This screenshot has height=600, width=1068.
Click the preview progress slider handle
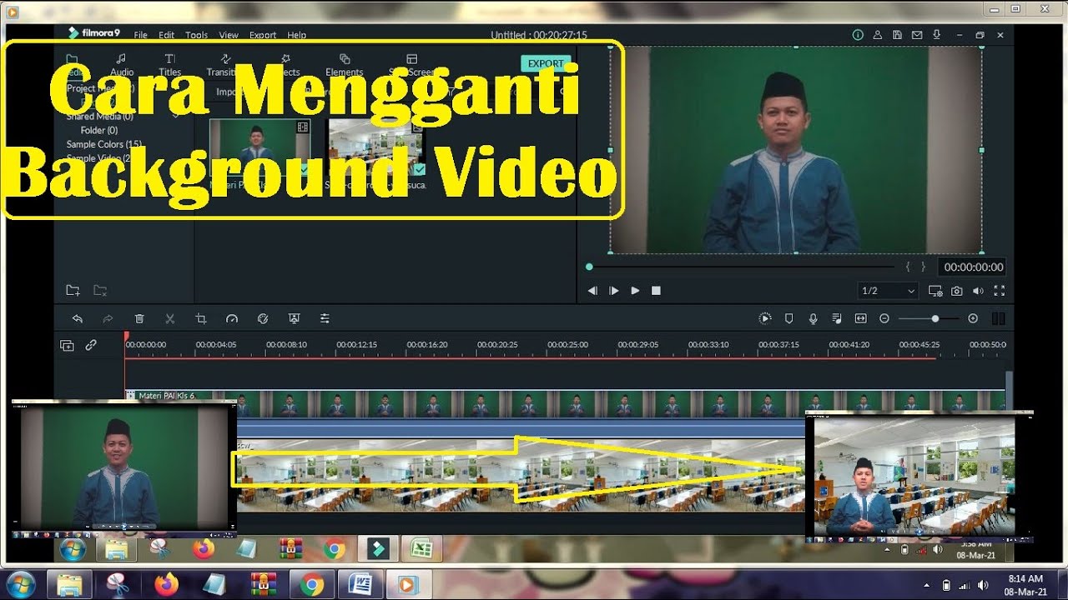pyautogui.click(x=589, y=267)
